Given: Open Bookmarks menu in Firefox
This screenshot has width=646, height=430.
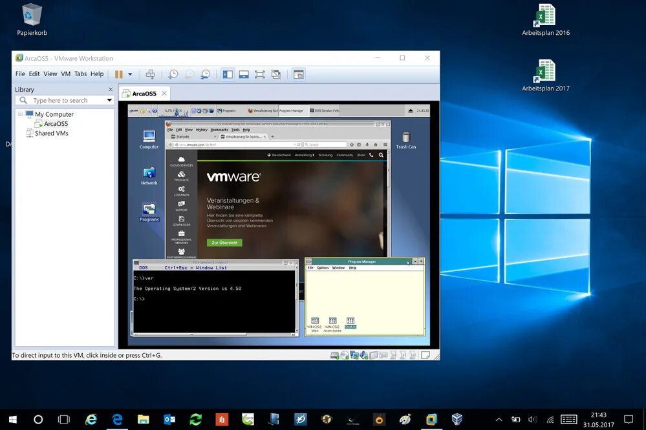Looking at the screenshot, I should pos(219,130).
